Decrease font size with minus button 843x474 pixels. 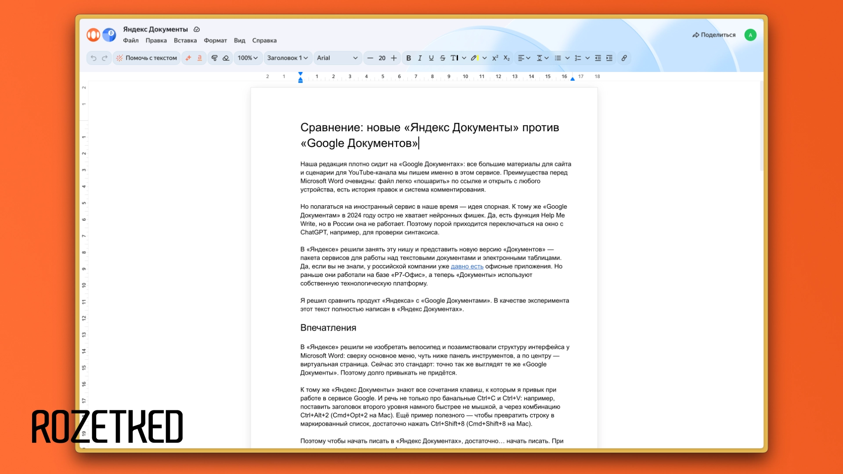click(x=370, y=58)
